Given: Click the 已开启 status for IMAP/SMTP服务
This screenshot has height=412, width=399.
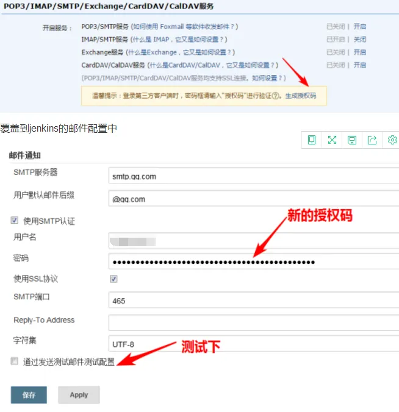Looking at the screenshot, I should point(336,40).
